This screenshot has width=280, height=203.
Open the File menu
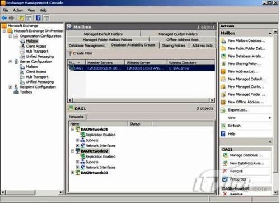(6, 10)
